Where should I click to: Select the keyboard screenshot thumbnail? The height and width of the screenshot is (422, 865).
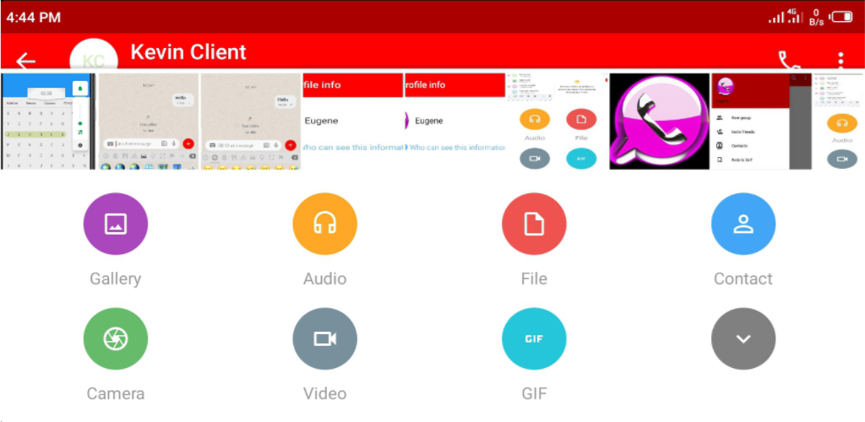click(x=48, y=122)
